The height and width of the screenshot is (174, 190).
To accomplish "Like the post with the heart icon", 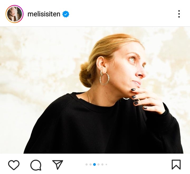I will pyautogui.click(x=14, y=165).
